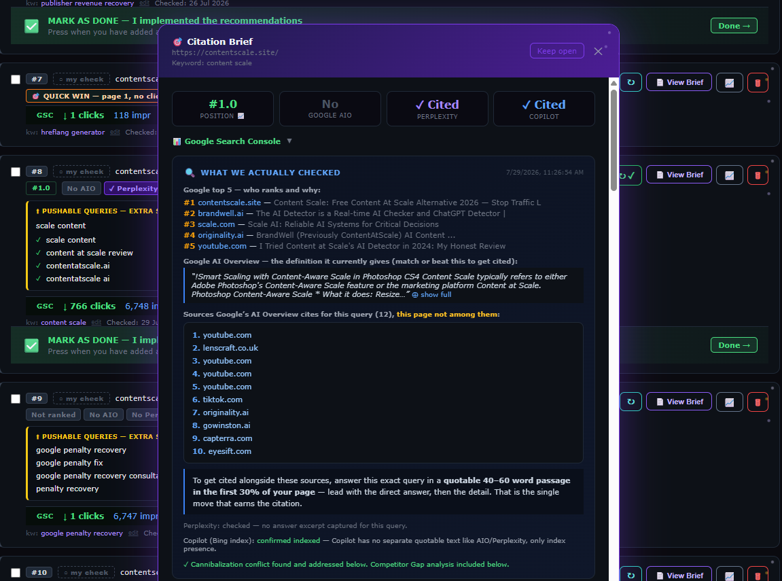The height and width of the screenshot is (581, 782).
Task: Select pushable query 'content at scale review'
Action: tap(89, 253)
